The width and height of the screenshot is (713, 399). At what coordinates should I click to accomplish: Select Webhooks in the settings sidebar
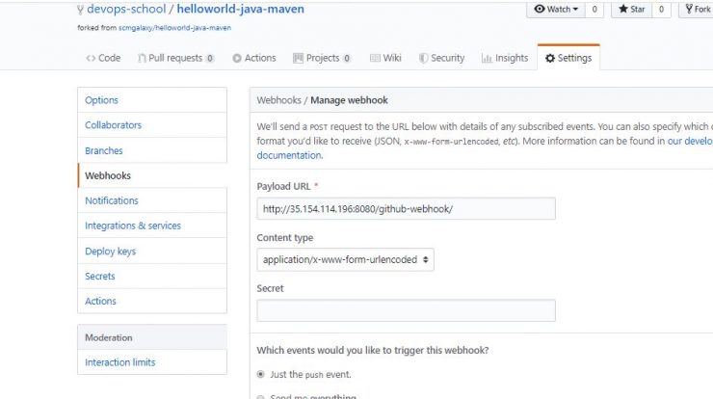[152, 175]
